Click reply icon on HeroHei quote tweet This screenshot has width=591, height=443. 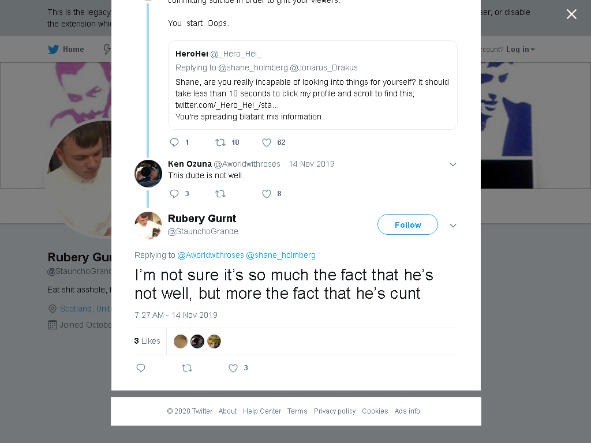click(174, 142)
